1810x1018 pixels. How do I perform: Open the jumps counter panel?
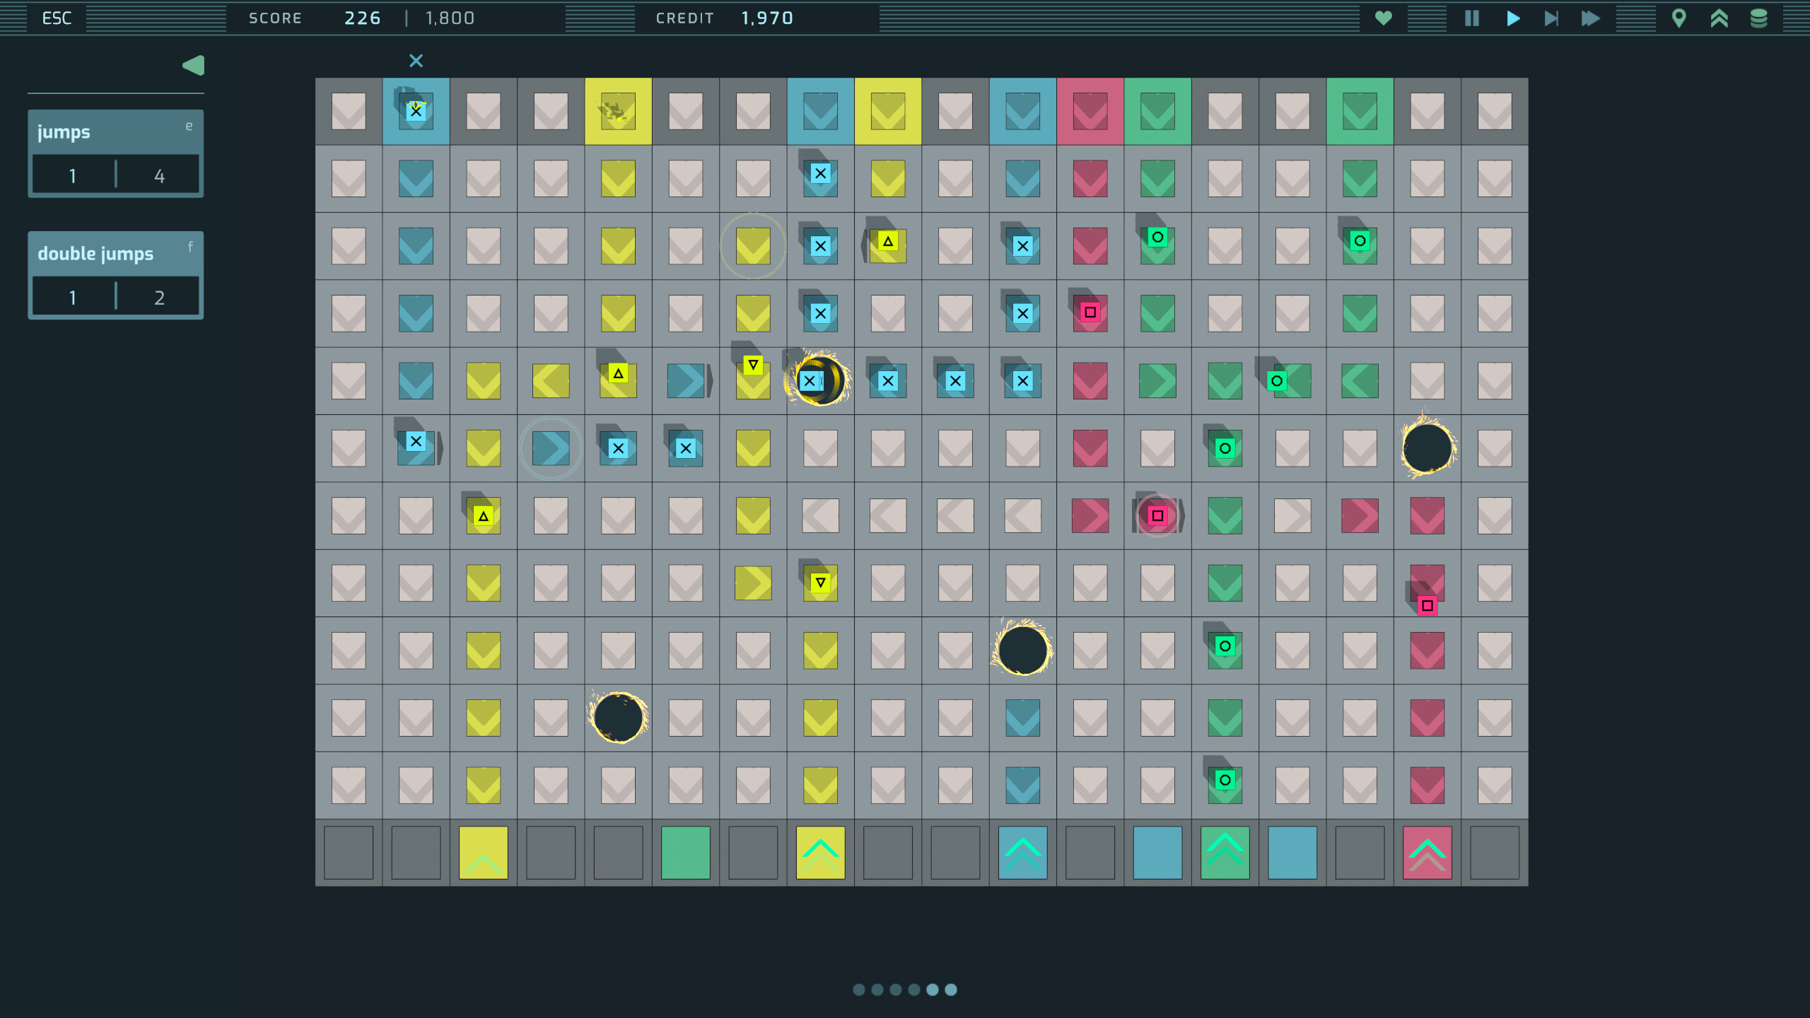tap(116, 153)
